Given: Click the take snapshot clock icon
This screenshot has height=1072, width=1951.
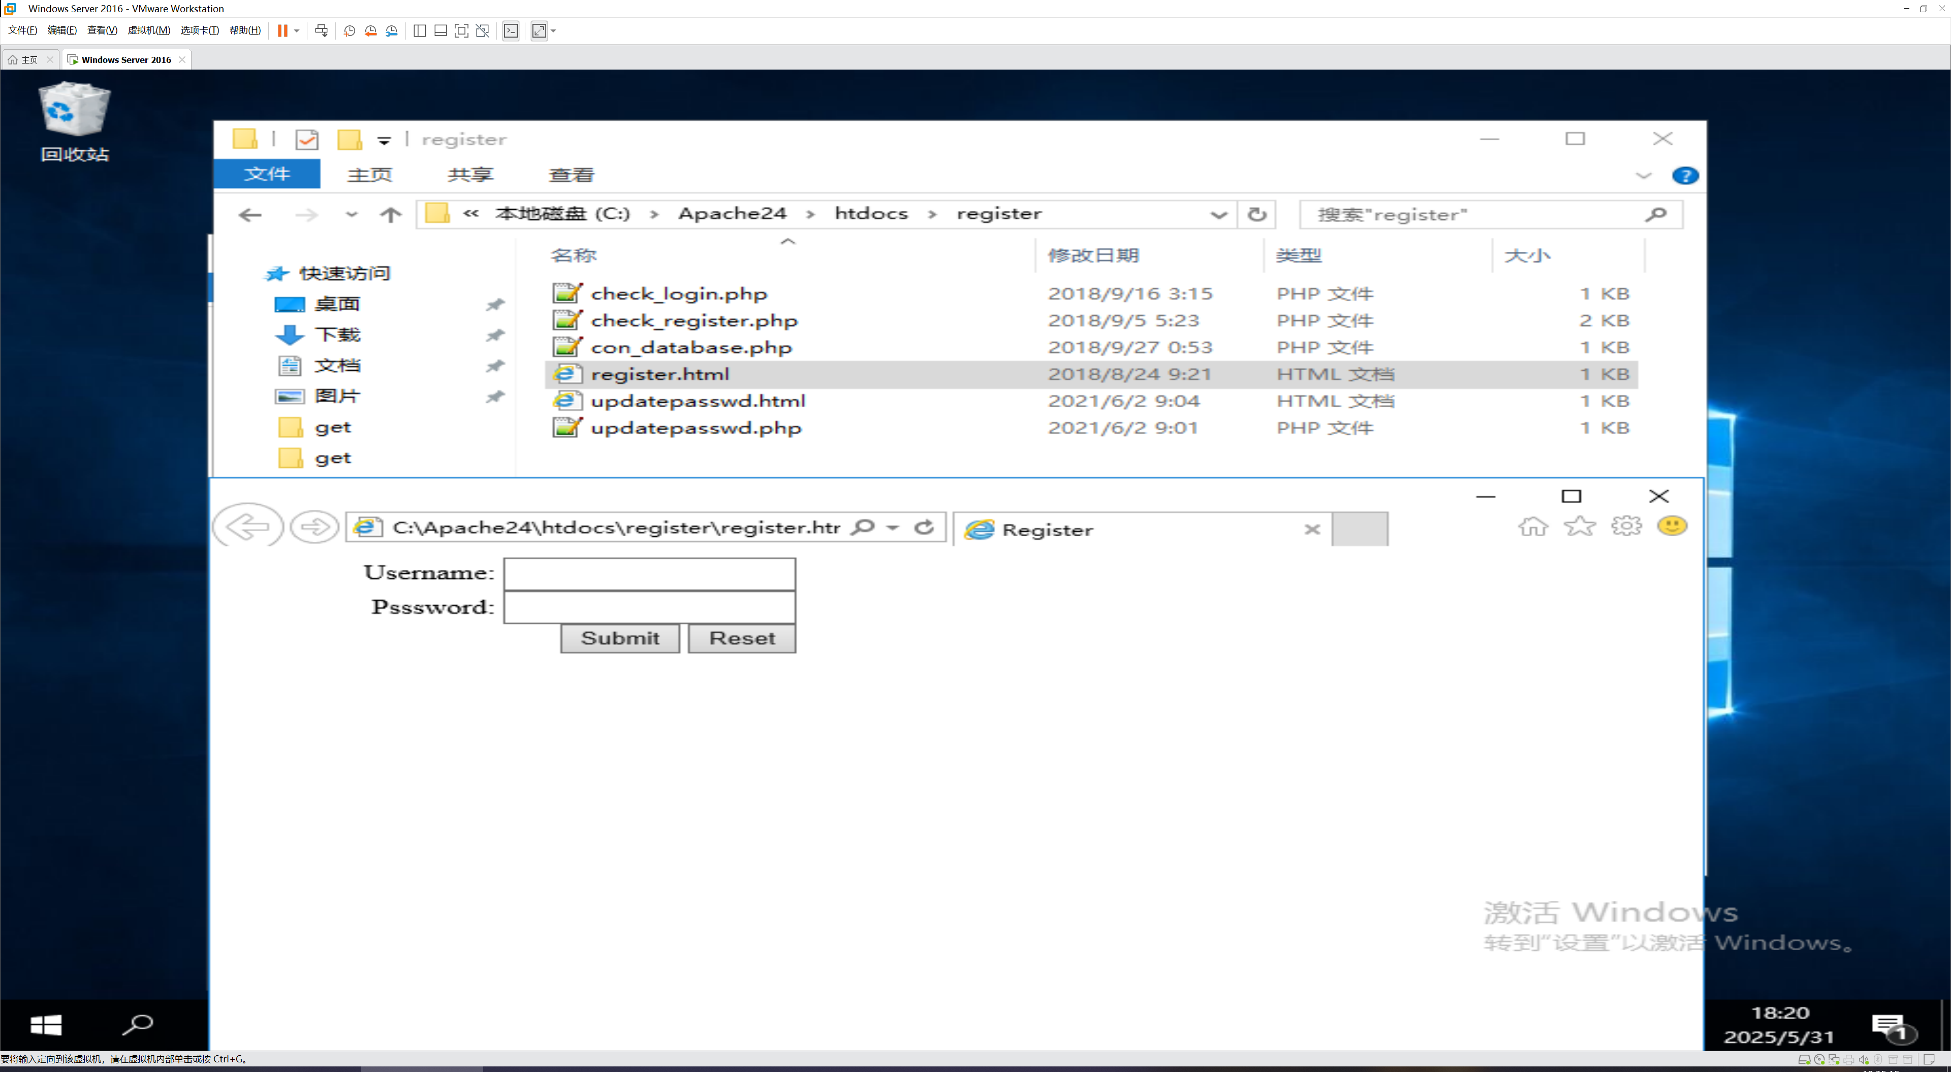Looking at the screenshot, I should (x=349, y=31).
